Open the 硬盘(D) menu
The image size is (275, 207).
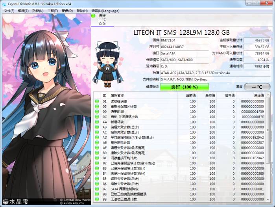tap(67, 11)
